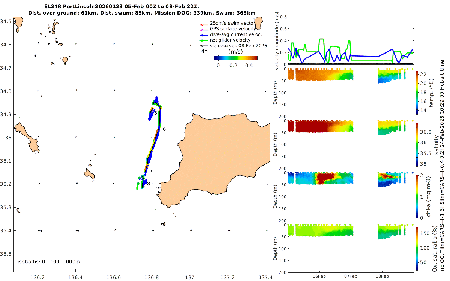Image resolution: width=450 pixels, height=281 pixels.
Task: Click the 06Feb label on time axis
Action: (319, 276)
